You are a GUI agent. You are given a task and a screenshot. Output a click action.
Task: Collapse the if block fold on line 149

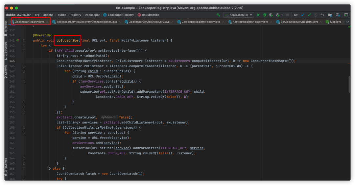pos(24,82)
